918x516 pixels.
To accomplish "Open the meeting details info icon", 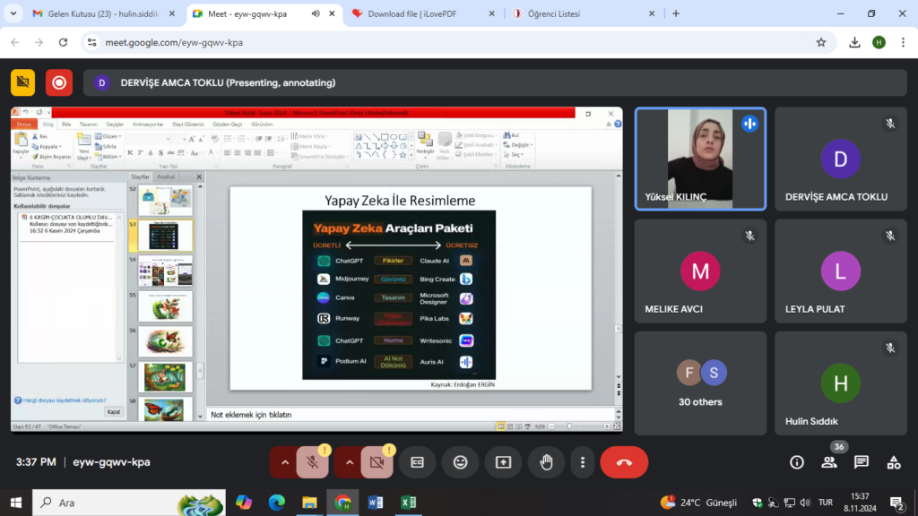I will point(796,462).
